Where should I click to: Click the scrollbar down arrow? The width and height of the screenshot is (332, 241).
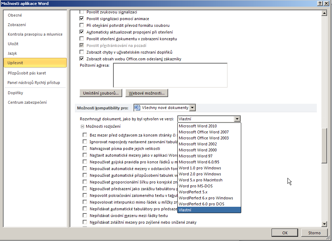click(324, 224)
